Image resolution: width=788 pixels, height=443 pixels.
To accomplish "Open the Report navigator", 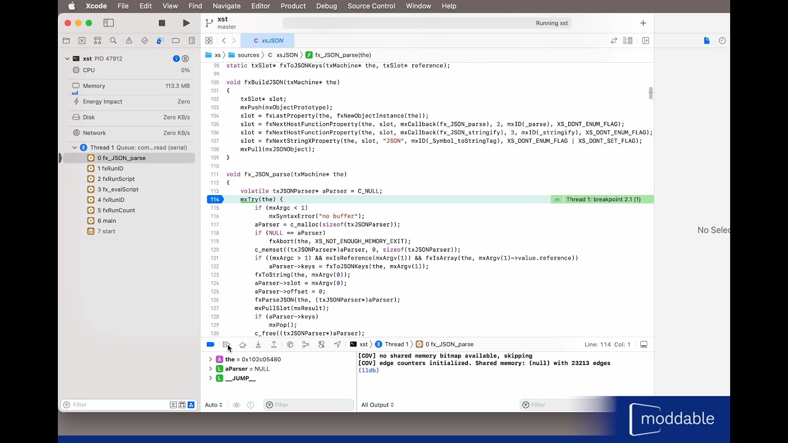I will pos(191,41).
